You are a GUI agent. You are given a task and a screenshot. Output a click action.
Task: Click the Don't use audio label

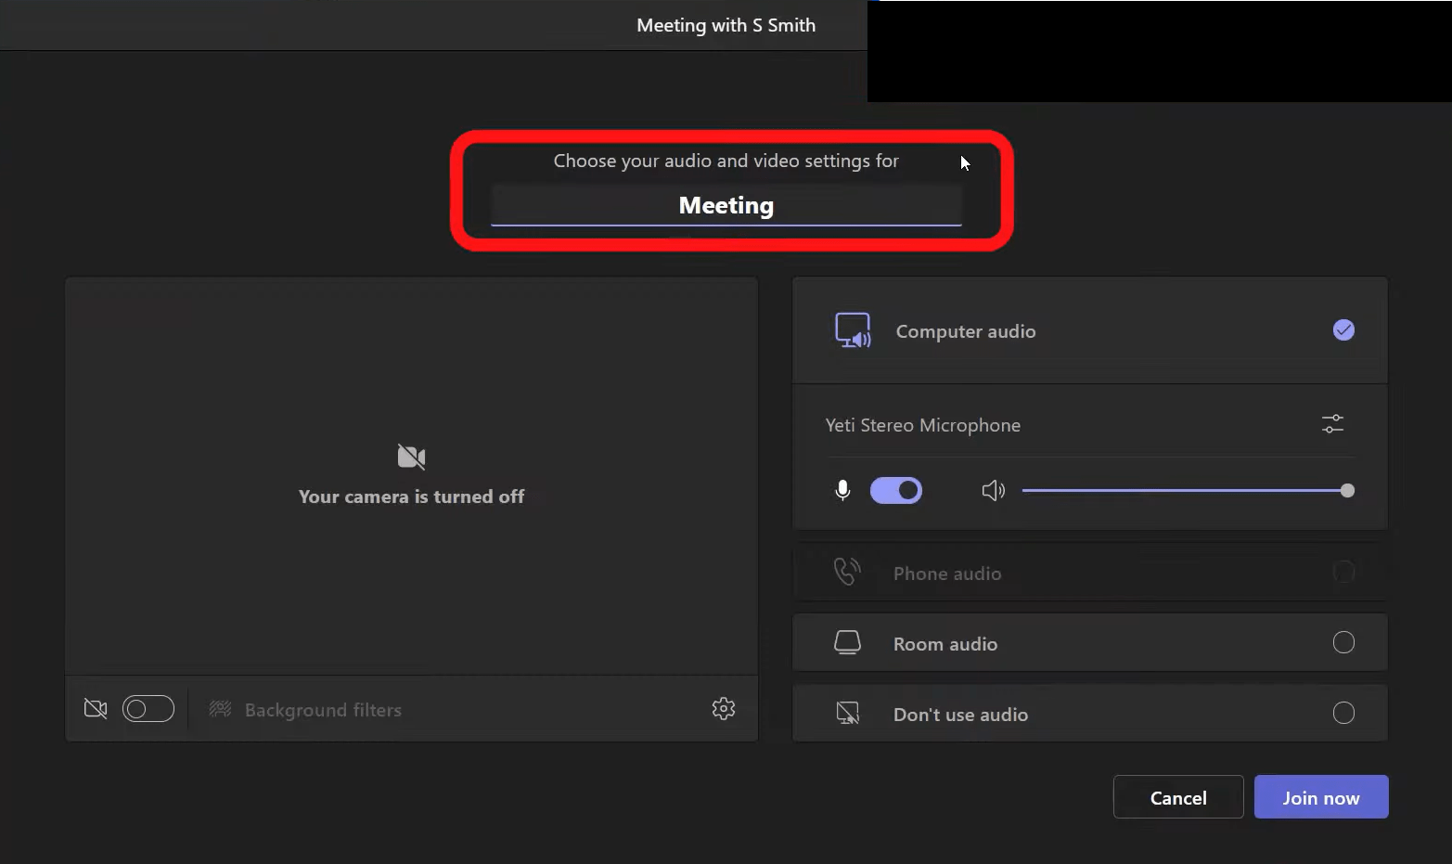click(x=960, y=715)
